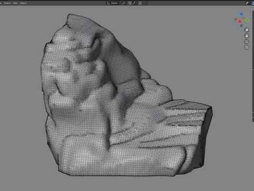Toggle proportional editing in header

[140, 3]
